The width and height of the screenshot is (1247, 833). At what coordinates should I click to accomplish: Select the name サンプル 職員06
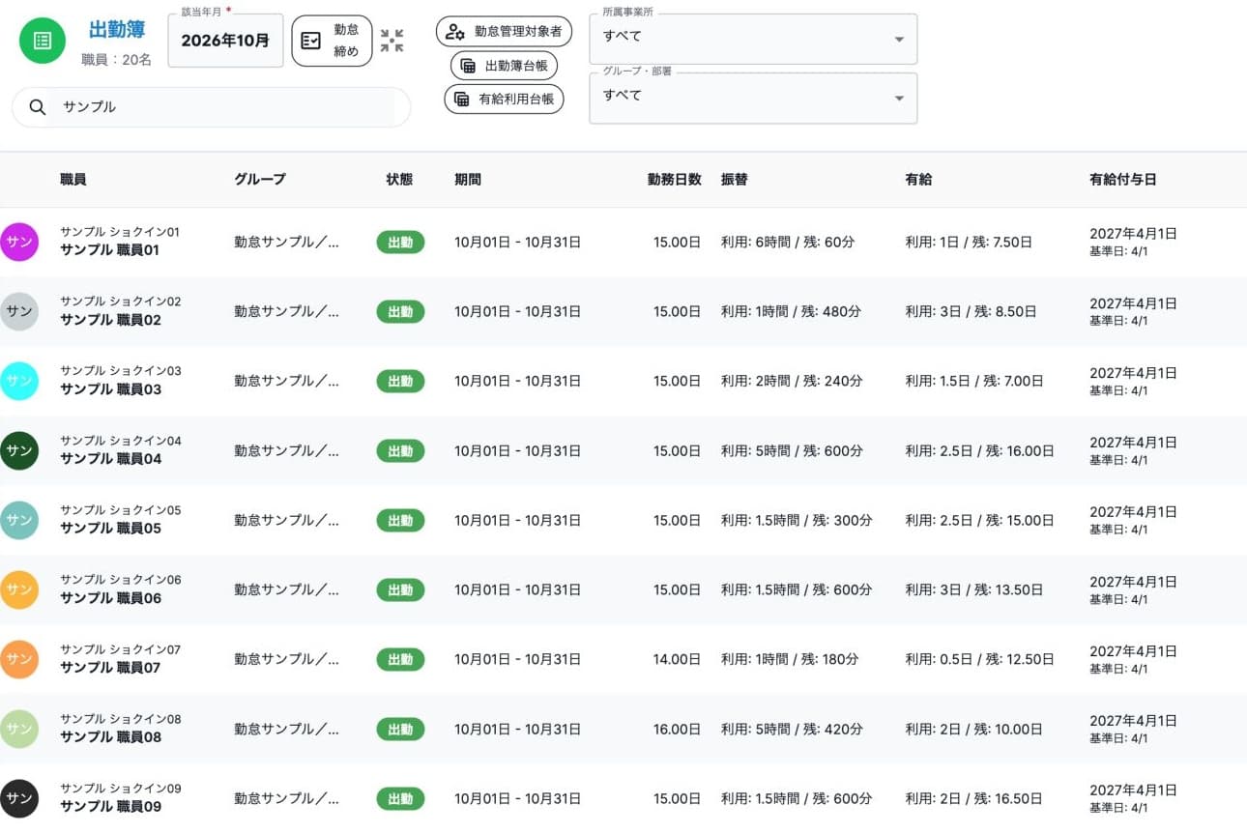[x=110, y=598]
